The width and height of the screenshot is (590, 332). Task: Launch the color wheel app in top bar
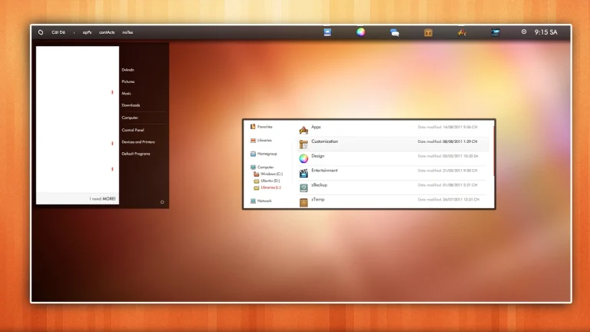coord(361,32)
